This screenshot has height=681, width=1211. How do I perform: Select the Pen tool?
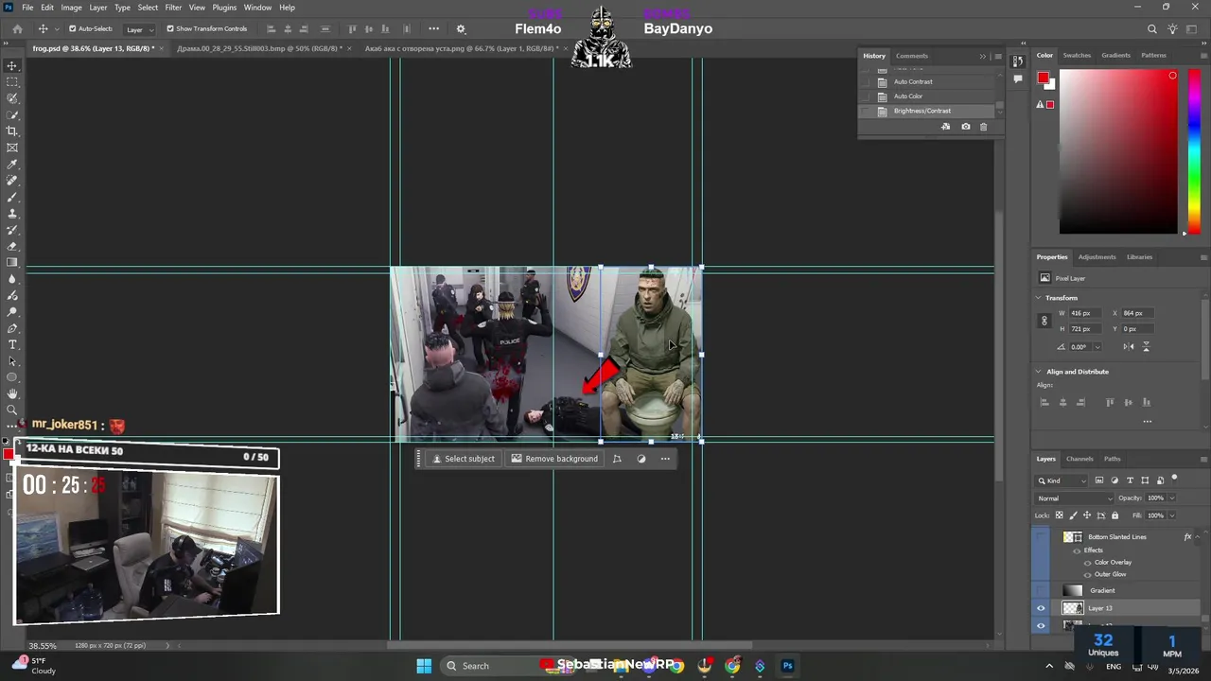(12, 328)
